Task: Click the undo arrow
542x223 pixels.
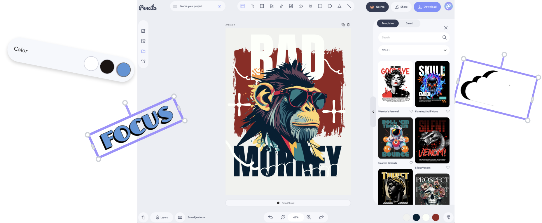Action: pyautogui.click(x=270, y=217)
